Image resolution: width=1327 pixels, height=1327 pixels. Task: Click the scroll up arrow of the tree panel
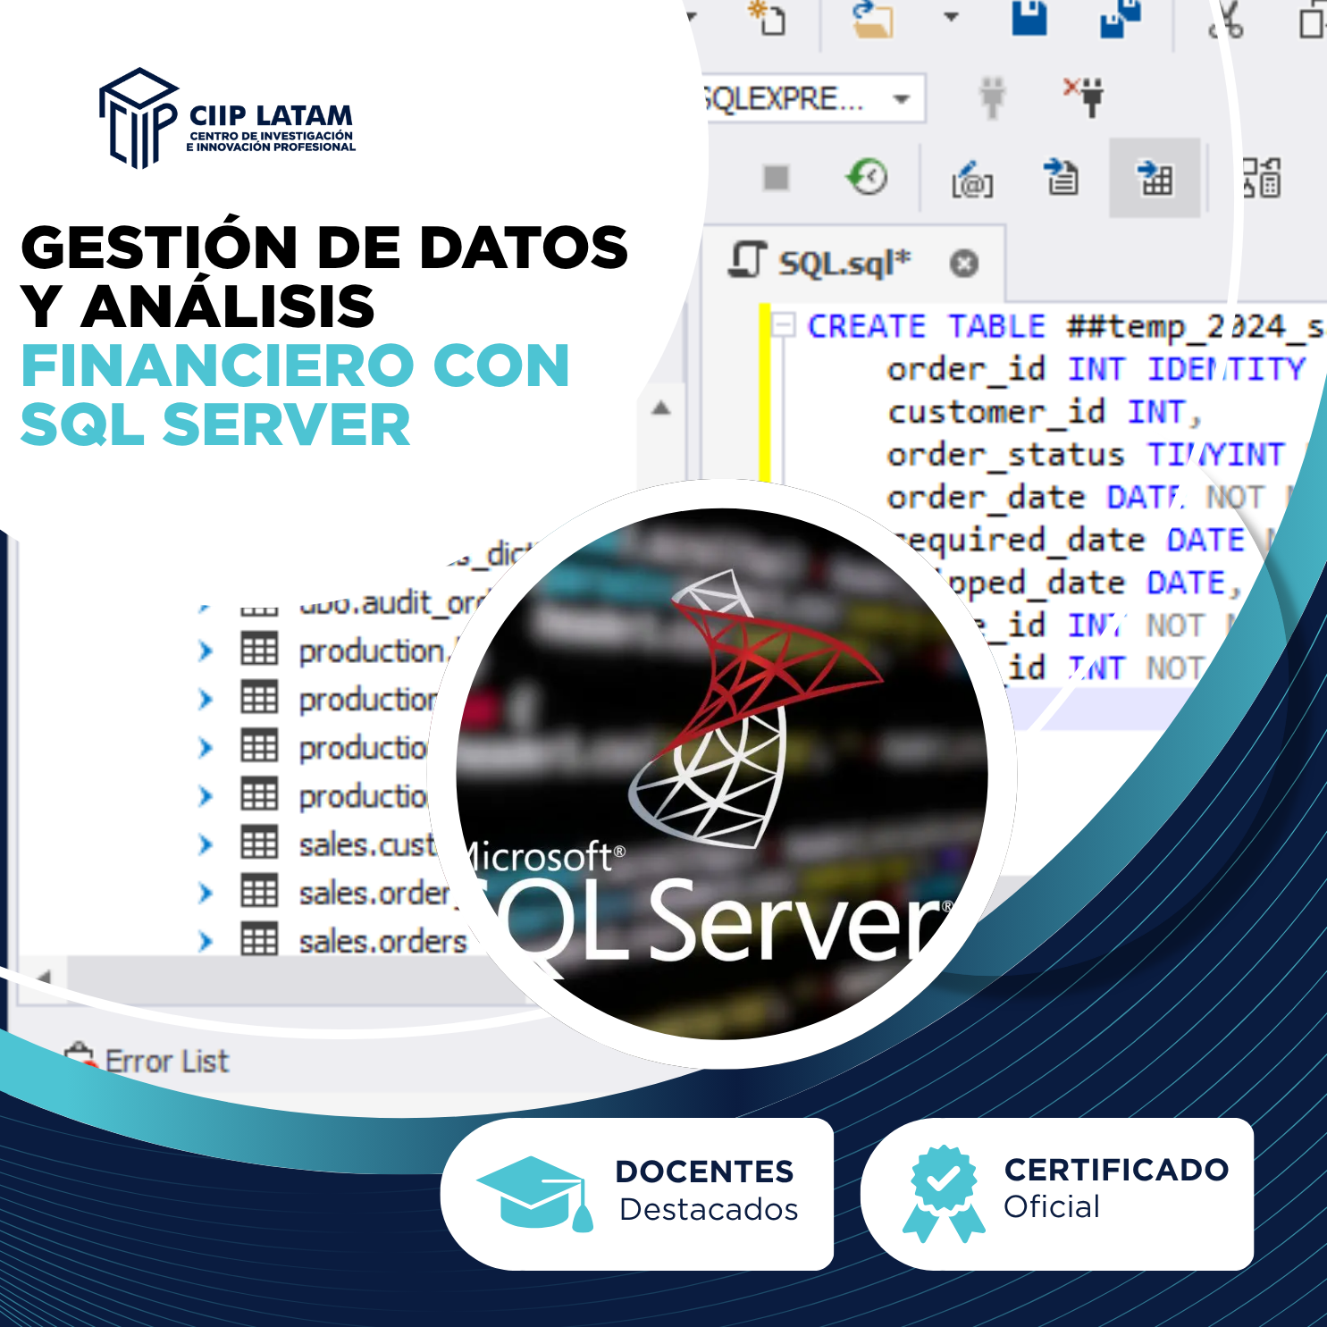point(661,408)
